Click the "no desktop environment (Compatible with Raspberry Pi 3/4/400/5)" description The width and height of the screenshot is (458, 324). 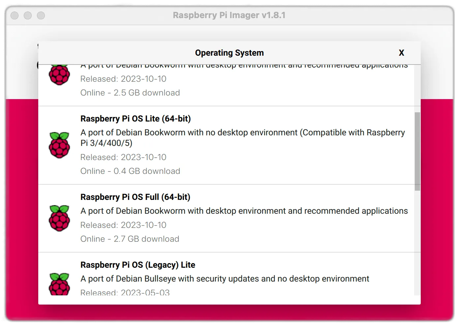(x=243, y=138)
